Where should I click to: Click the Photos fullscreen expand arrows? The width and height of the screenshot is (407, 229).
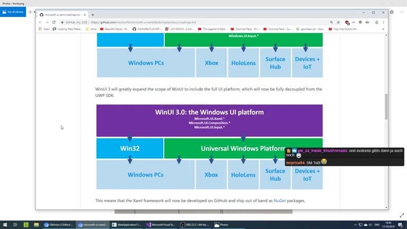click(402, 215)
